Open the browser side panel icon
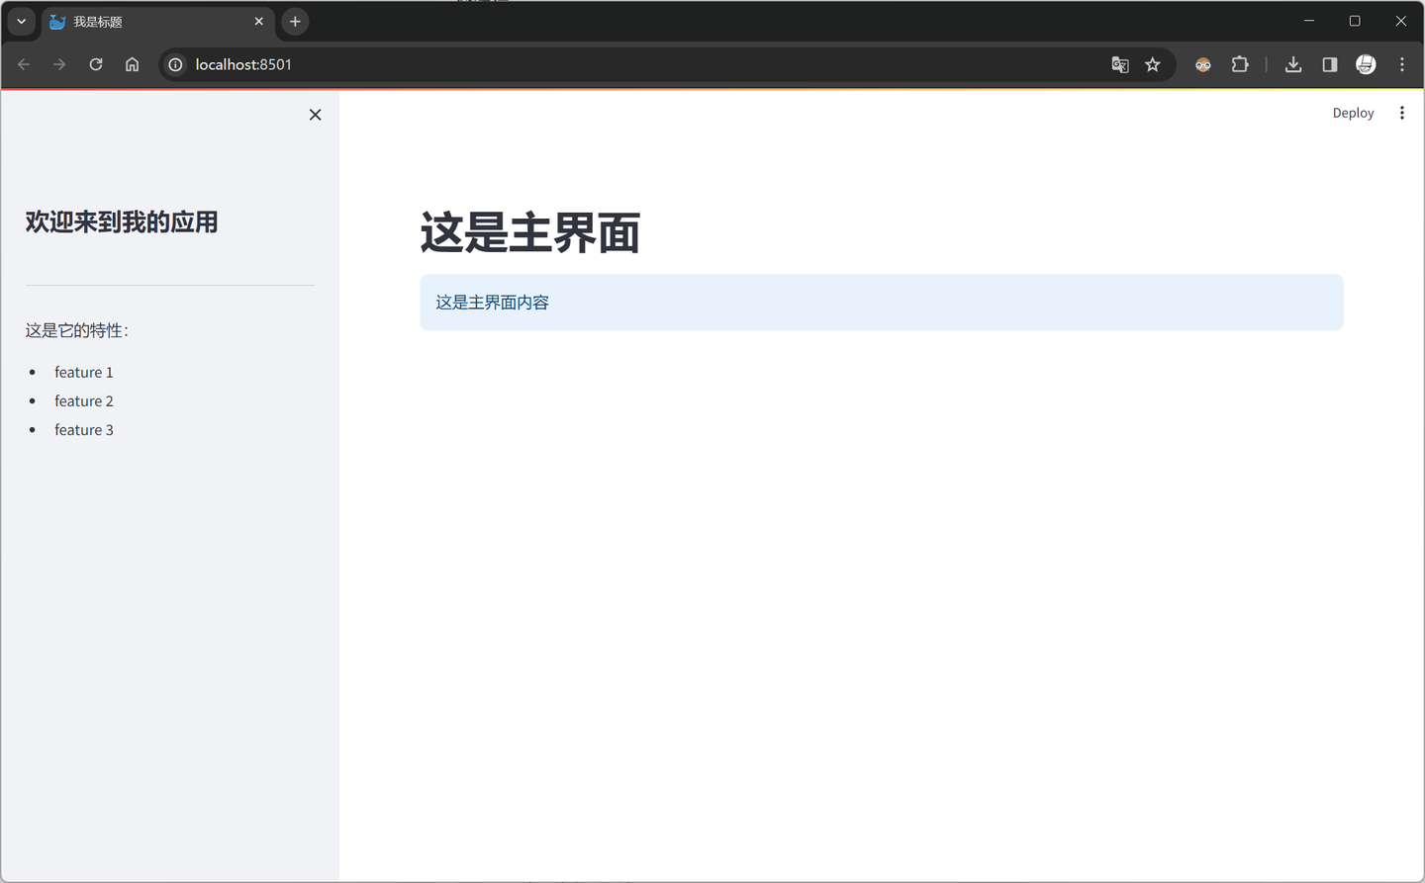 (x=1329, y=64)
